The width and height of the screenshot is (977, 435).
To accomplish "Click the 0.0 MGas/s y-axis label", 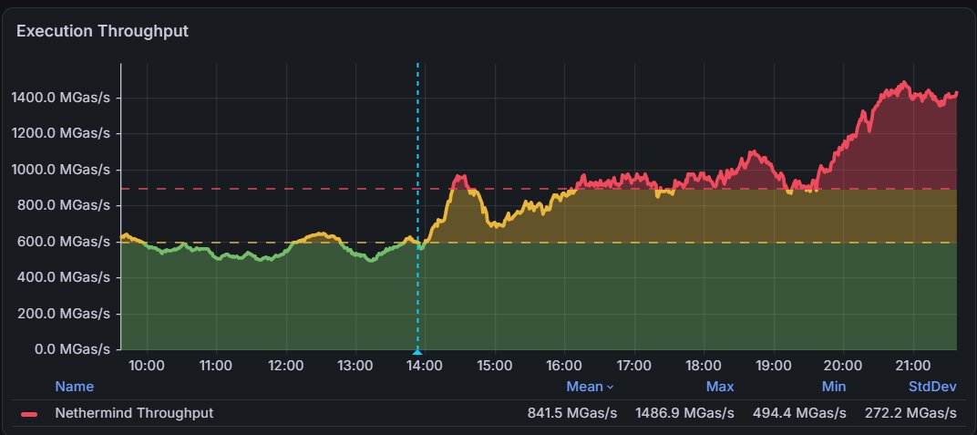I will tap(71, 348).
